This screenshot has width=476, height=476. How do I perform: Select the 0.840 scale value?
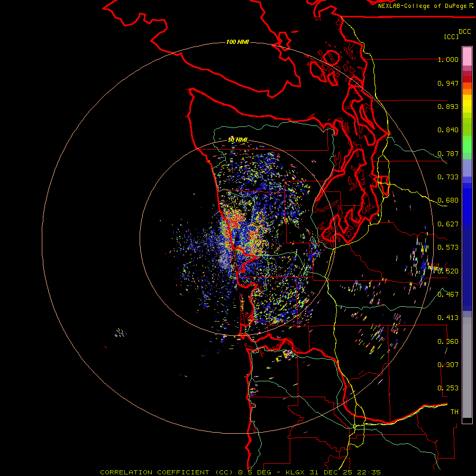coord(448,130)
